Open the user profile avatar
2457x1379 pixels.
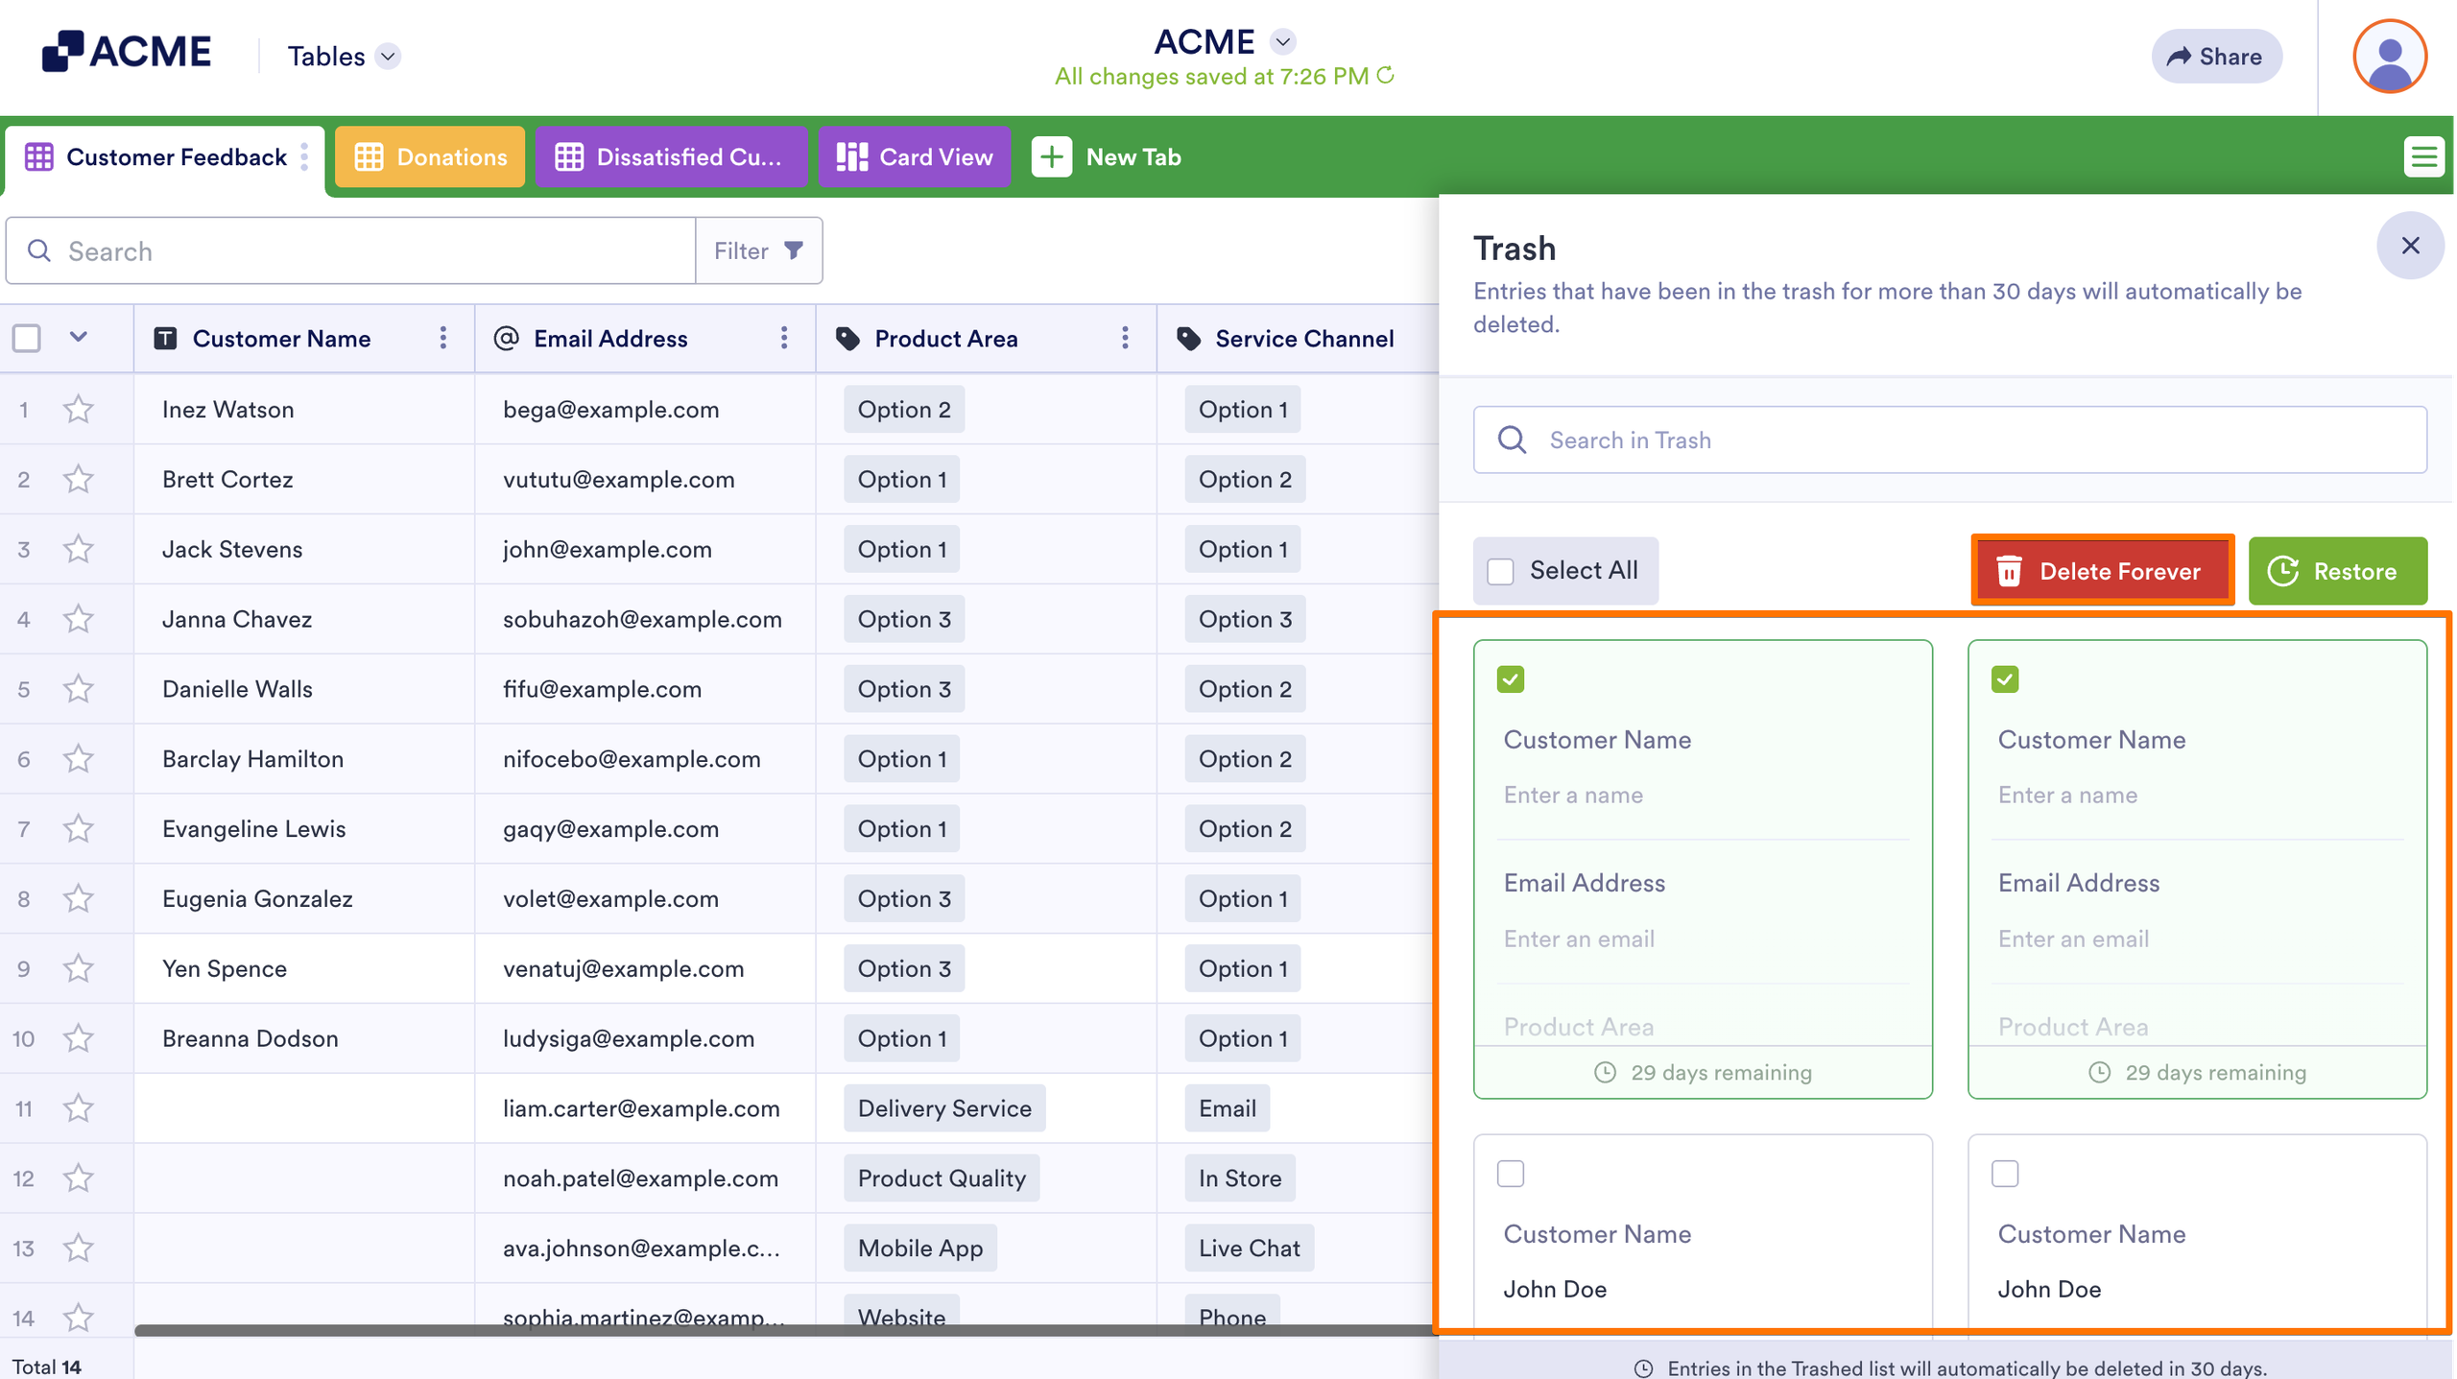[x=2389, y=56]
